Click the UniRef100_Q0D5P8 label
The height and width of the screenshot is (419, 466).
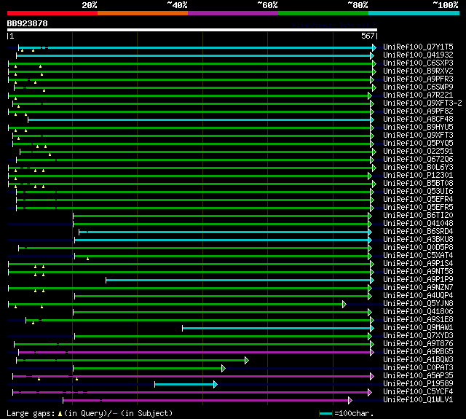click(418, 248)
